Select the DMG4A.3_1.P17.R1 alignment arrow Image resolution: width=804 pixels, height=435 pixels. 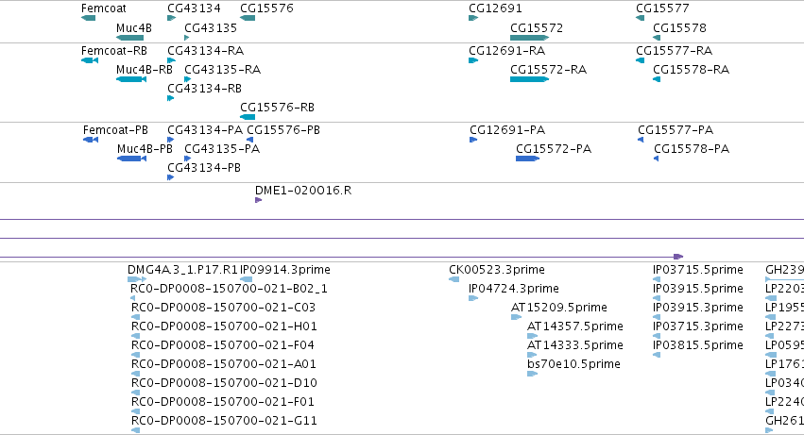[137, 279]
